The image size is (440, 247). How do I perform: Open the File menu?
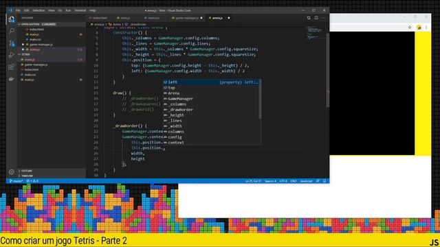click(18, 10)
